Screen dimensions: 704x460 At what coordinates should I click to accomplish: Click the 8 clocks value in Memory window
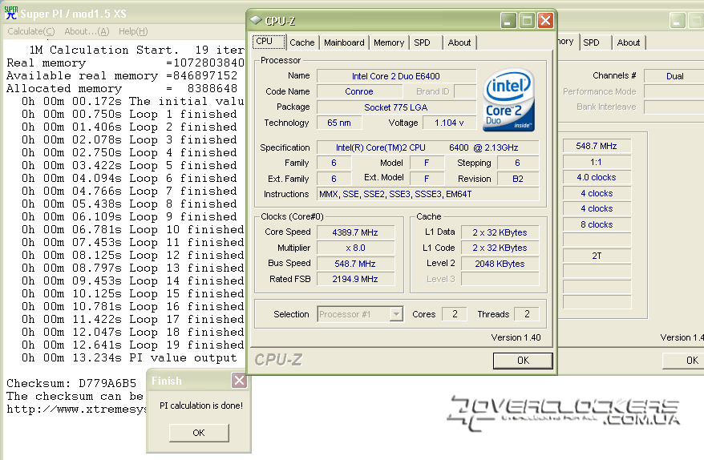click(x=597, y=224)
